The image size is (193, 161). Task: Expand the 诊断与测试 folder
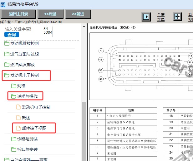pyautogui.click(x=27, y=139)
